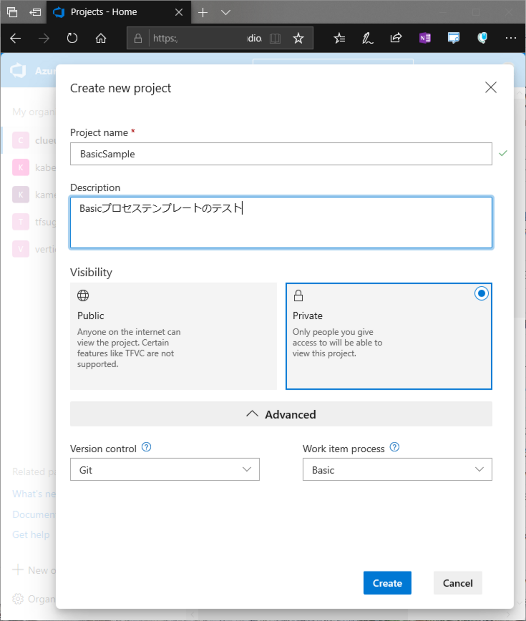Add page to favorites star icon
The image size is (526, 621).
(x=298, y=38)
